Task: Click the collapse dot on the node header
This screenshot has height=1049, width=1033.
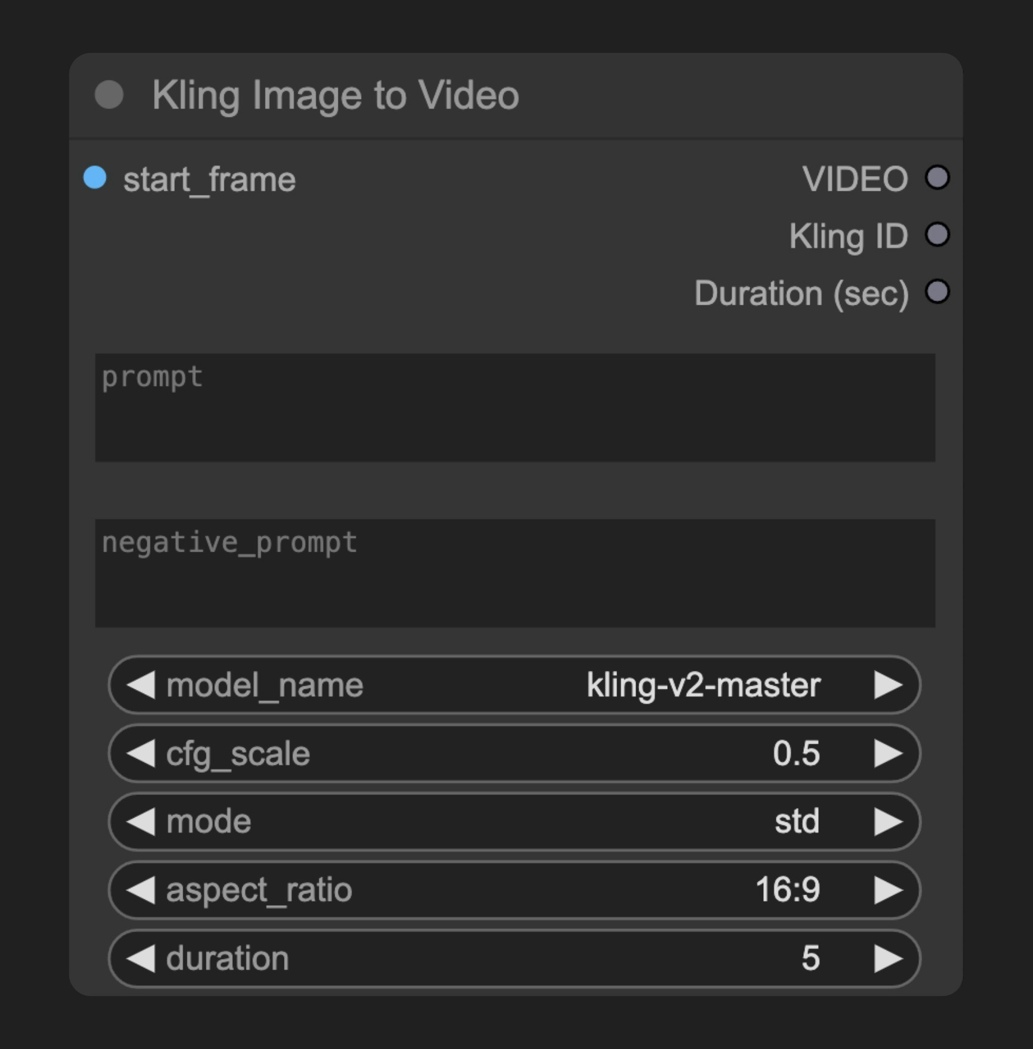Action: pyautogui.click(x=109, y=94)
